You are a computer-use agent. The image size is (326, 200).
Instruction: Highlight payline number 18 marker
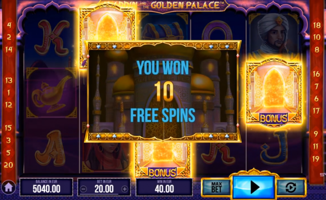pyautogui.click(x=317, y=25)
